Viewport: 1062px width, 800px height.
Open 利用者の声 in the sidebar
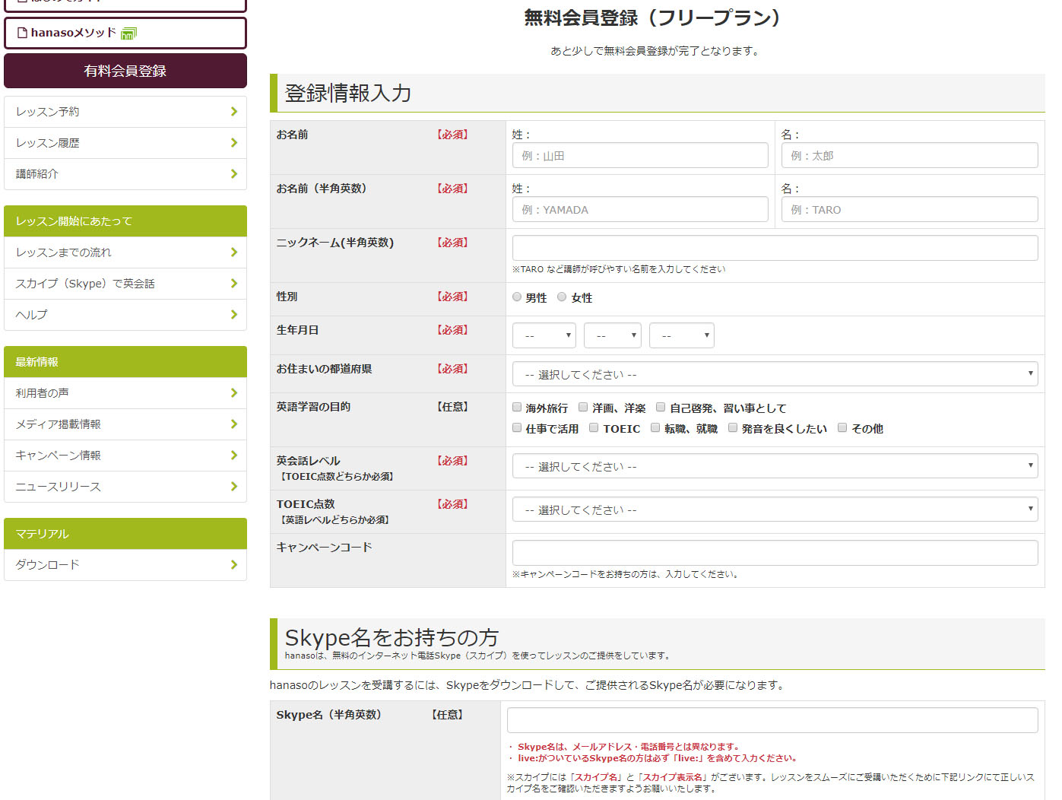tap(125, 393)
